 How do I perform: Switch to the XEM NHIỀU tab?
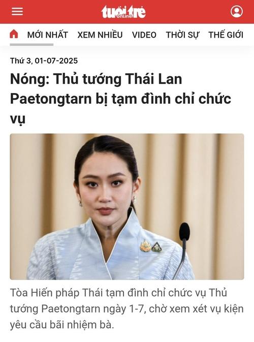[100, 35]
